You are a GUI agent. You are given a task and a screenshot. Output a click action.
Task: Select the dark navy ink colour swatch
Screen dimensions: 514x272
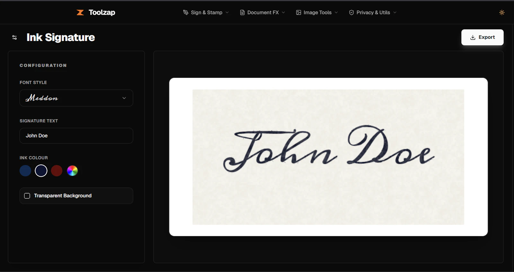pyautogui.click(x=41, y=171)
